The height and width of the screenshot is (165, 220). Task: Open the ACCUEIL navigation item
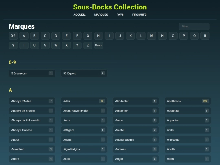79,15
